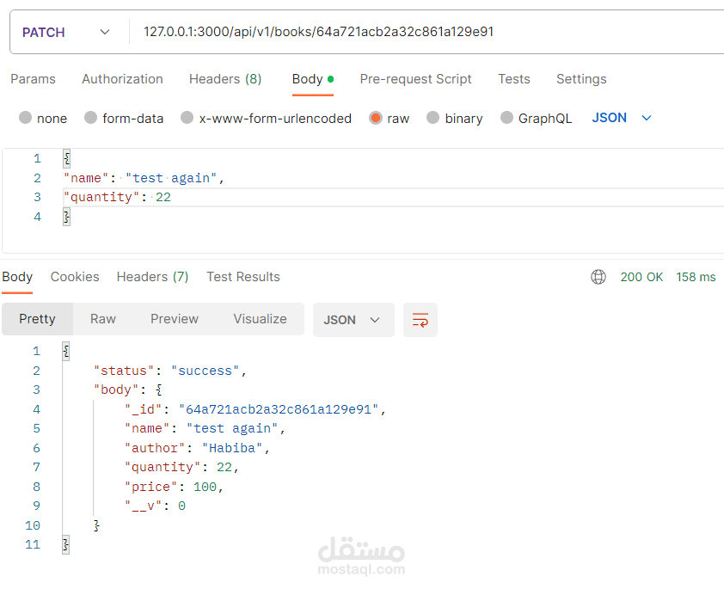Click the request URL input field
Viewport: 724px width, 589px height.
coord(421,32)
